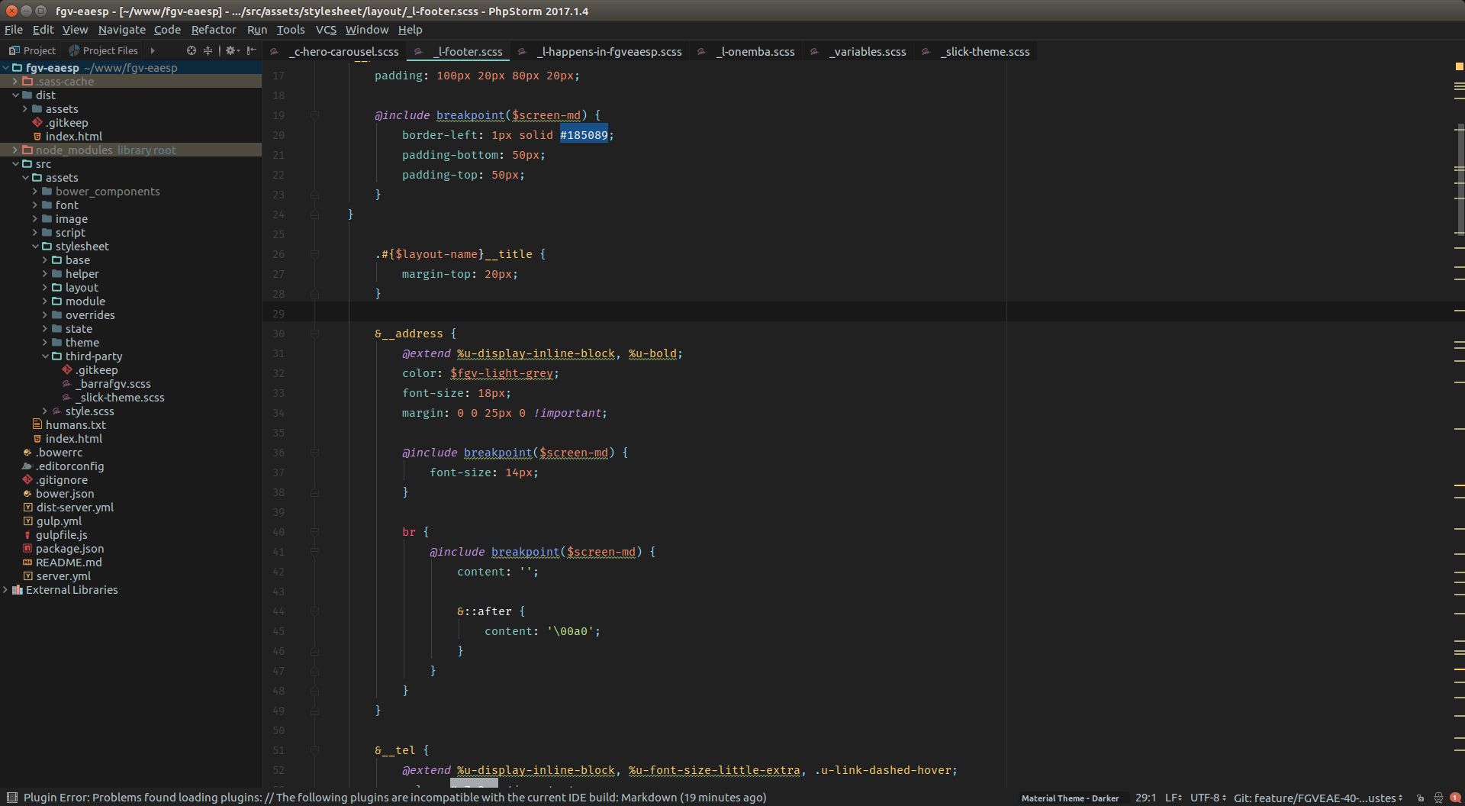This screenshot has width=1465, height=806.
Task: Fold the &__address rule at line 30
Action: pyautogui.click(x=315, y=334)
